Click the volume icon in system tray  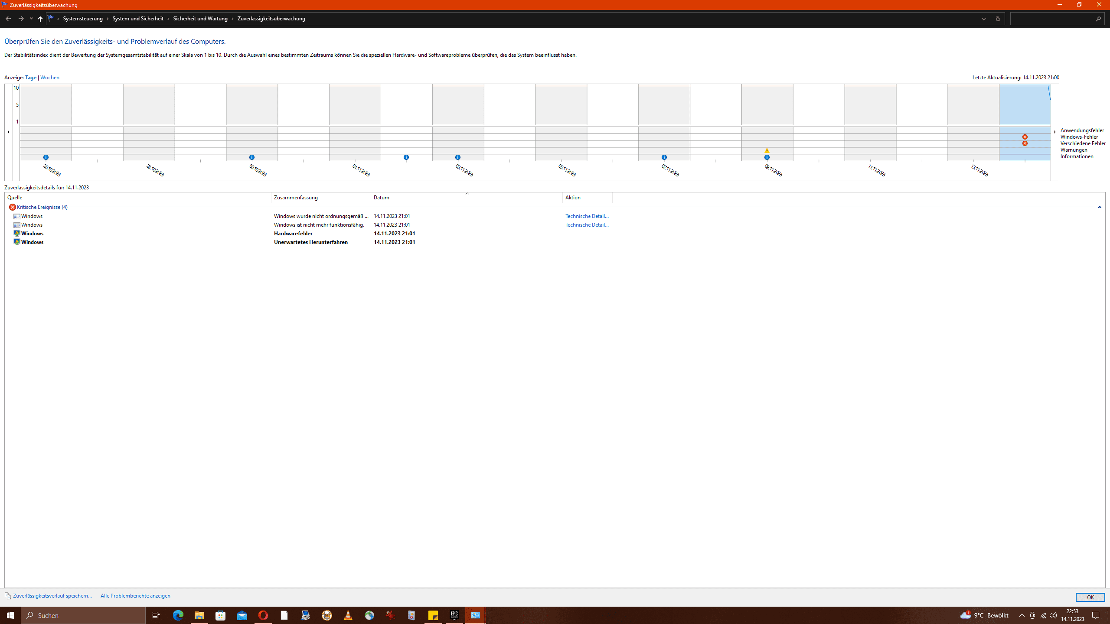(1053, 615)
